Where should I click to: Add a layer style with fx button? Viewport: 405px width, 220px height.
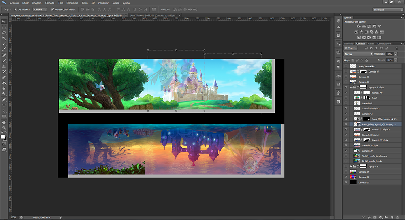click(x=369, y=218)
